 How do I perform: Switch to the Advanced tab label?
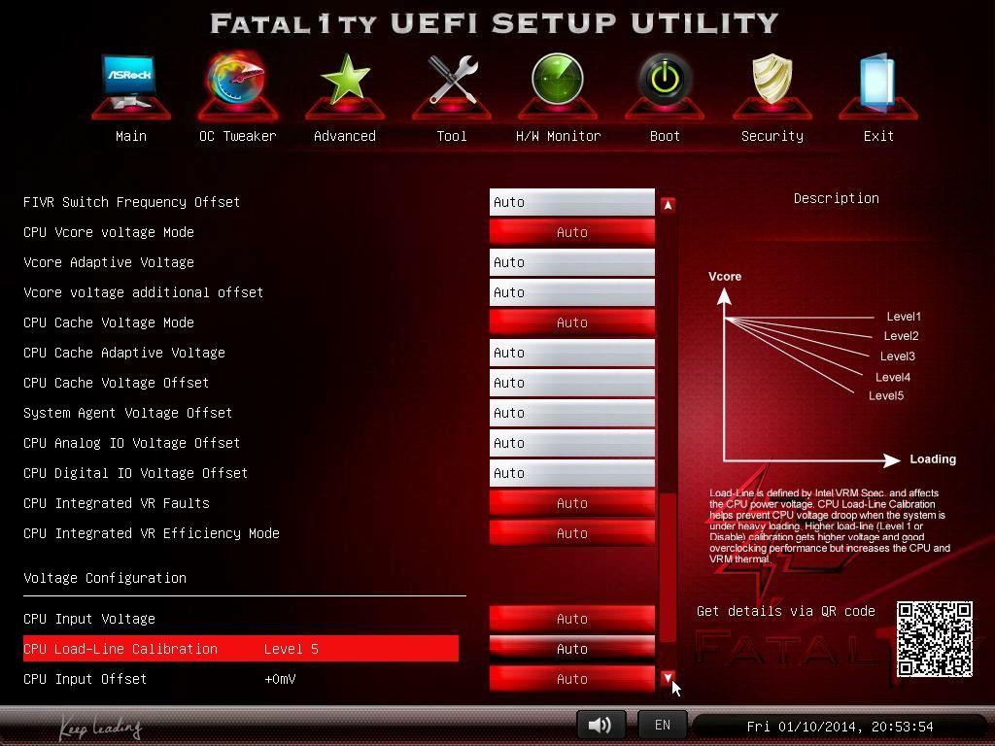click(x=345, y=136)
